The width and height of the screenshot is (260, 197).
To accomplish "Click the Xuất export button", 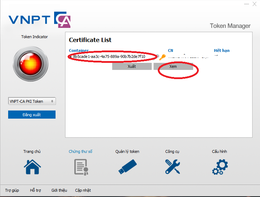I will click(132, 66).
